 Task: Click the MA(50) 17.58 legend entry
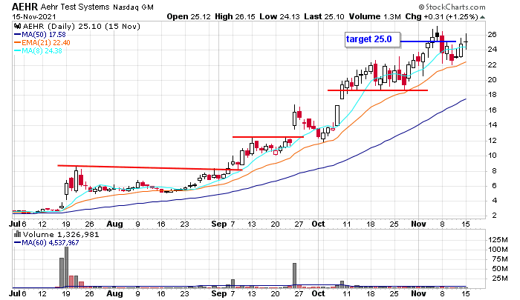pyautogui.click(x=40, y=34)
